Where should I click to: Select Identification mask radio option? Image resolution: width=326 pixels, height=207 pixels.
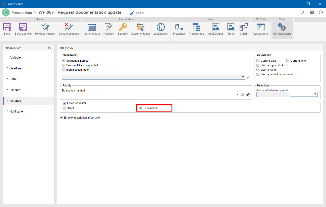64,70
